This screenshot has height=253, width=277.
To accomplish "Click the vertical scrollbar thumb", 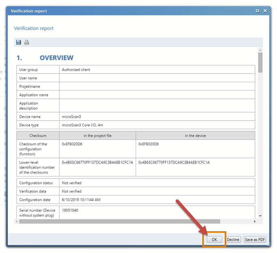I will [x=260, y=63].
